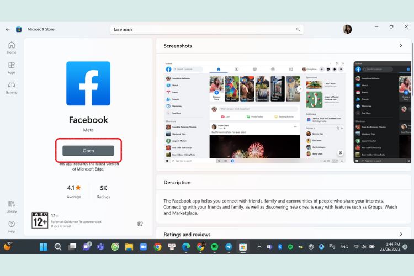Click the share icon for Facebook app
The width and height of the screenshot is (414, 276).
pyautogui.click(x=140, y=224)
